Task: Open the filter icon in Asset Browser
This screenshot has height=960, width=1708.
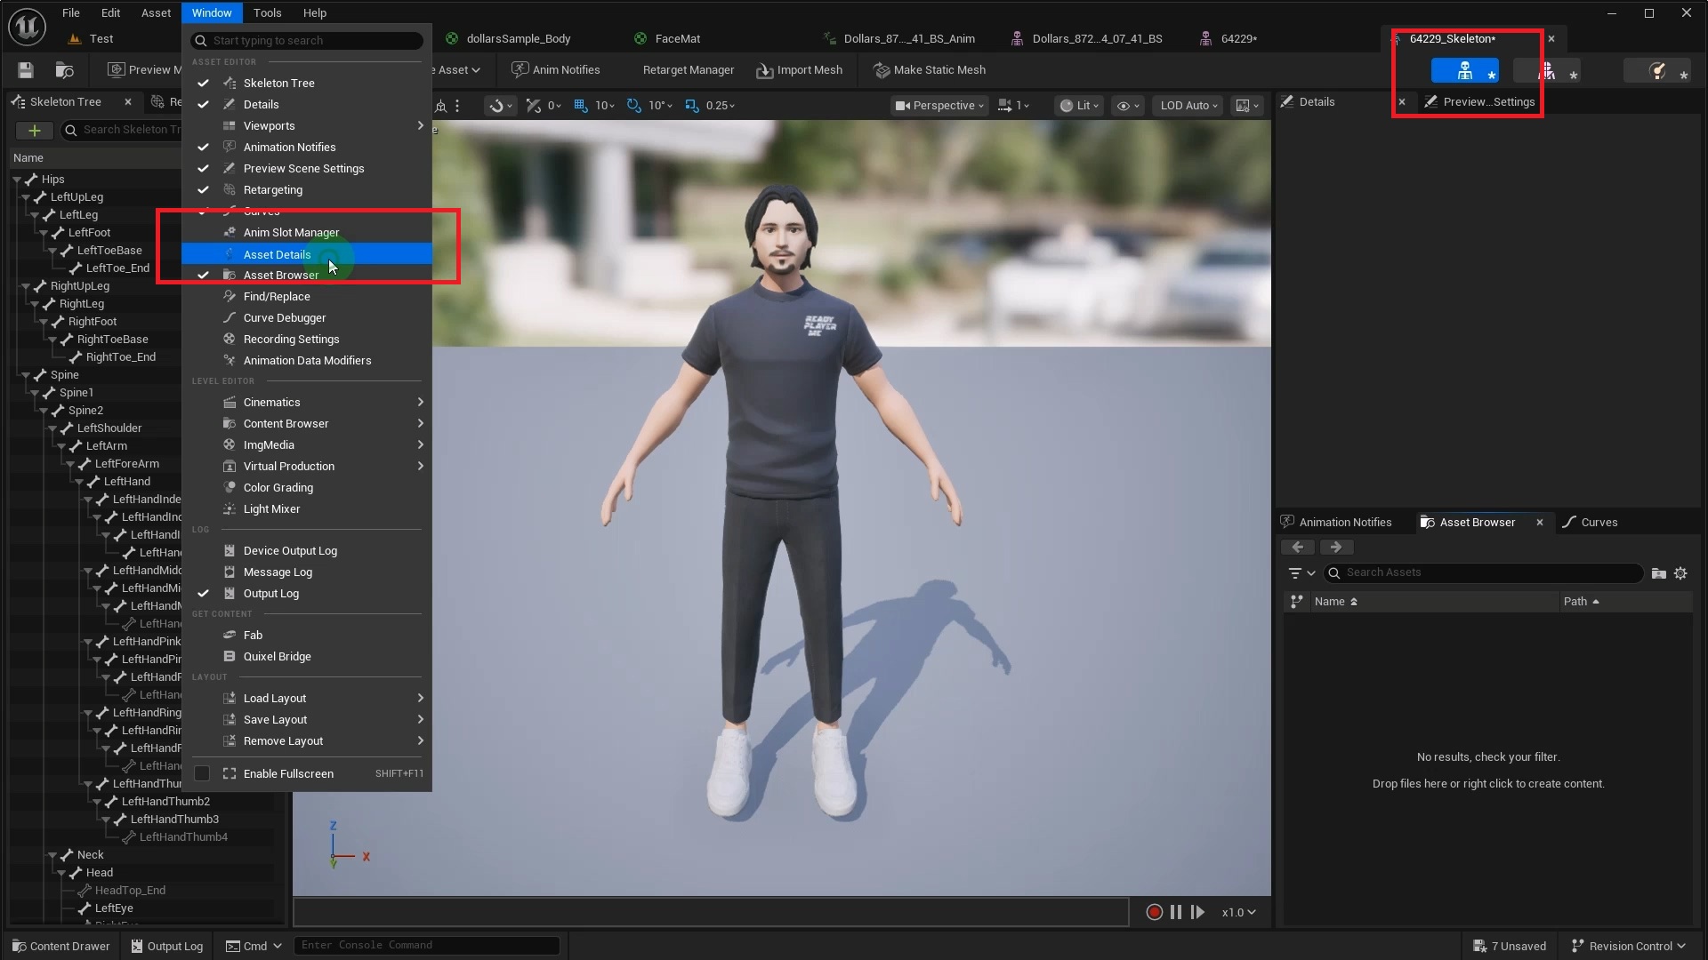Action: (x=1298, y=572)
